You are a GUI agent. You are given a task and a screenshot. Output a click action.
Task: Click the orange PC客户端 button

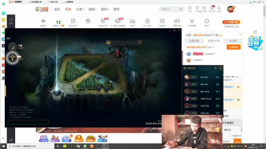coord(231,22)
